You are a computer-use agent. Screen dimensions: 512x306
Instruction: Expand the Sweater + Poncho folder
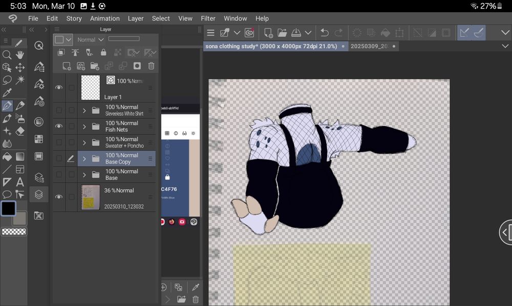point(84,142)
